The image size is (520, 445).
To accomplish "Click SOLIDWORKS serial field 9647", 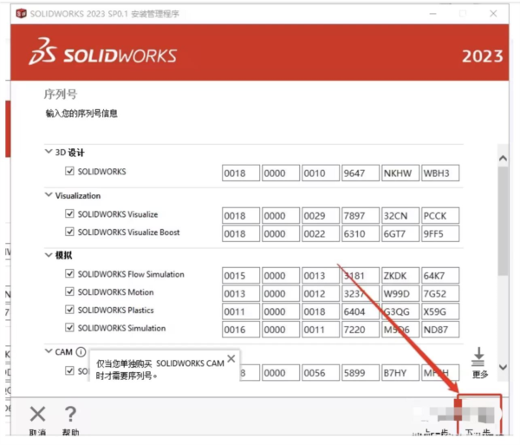I will (361, 173).
